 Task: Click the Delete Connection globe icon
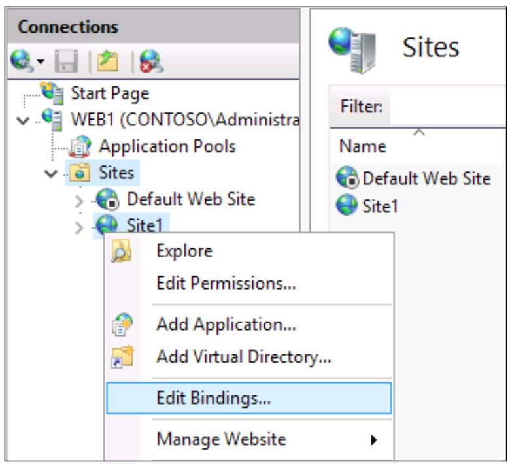[x=152, y=61]
